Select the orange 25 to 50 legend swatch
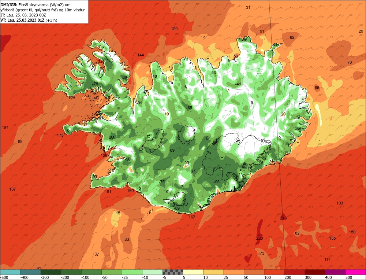 click(x=234, y=272)
